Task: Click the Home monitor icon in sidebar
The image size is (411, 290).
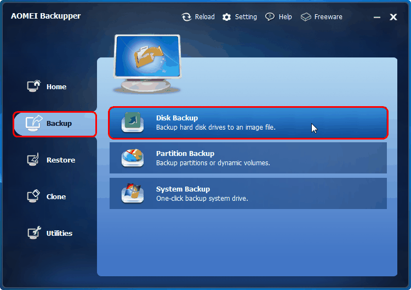Action: [34, 86]
